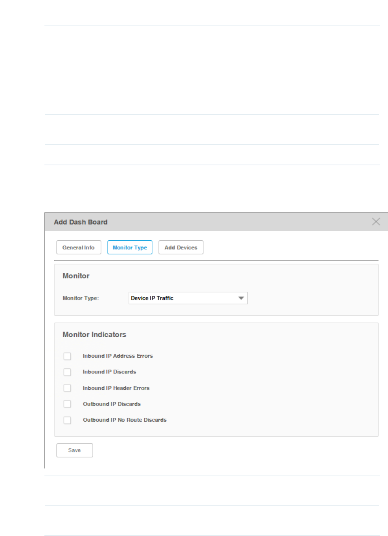Click the Monitor Type field label
This screenshot has height=536, width=388.
point(81,298)
